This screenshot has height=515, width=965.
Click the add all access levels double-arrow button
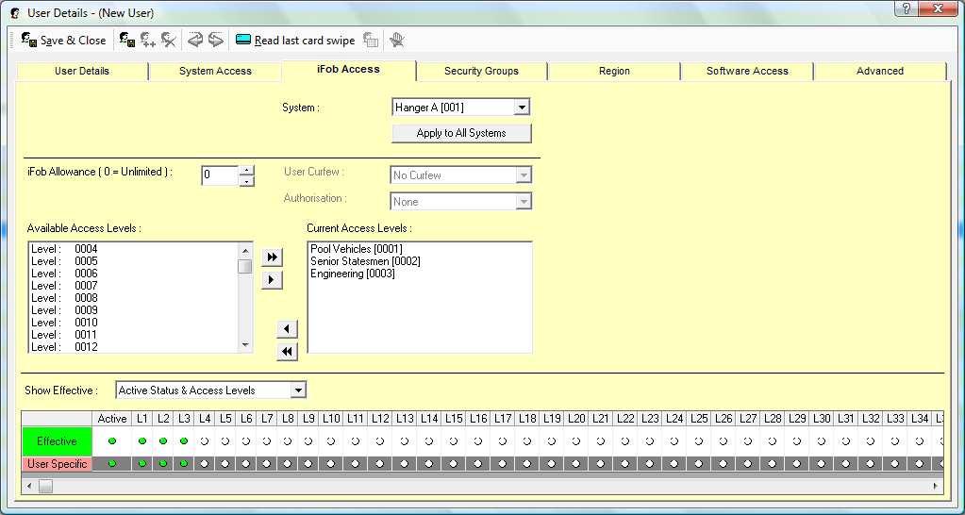tap(272, 257)
